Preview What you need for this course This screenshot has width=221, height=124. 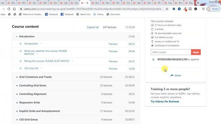113,51
